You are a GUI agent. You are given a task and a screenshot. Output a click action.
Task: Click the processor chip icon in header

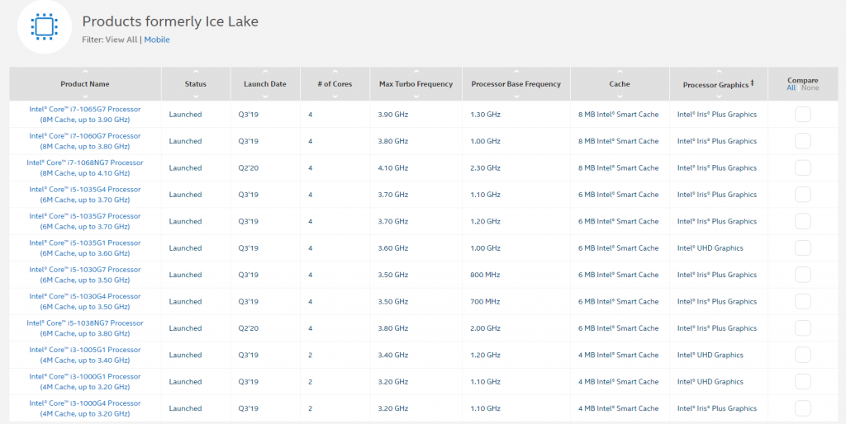tap(44, 27)
